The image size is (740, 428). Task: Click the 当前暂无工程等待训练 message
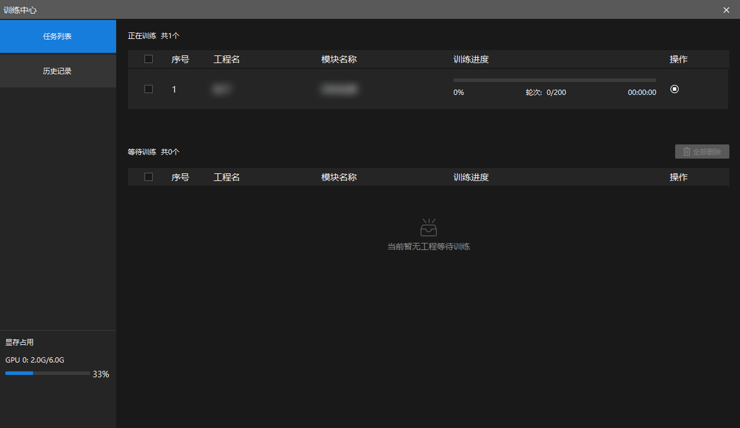click(x=429, y=246)
